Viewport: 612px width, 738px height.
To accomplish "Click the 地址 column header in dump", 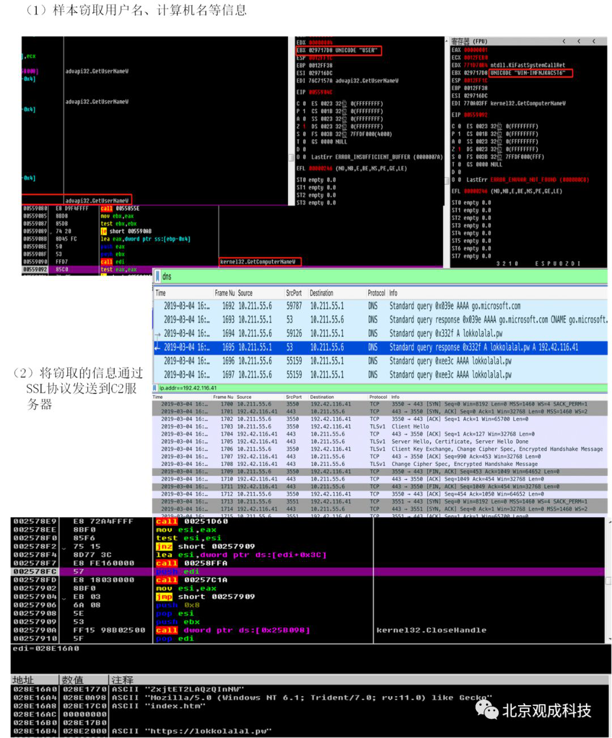I will (x=35, y=680).
